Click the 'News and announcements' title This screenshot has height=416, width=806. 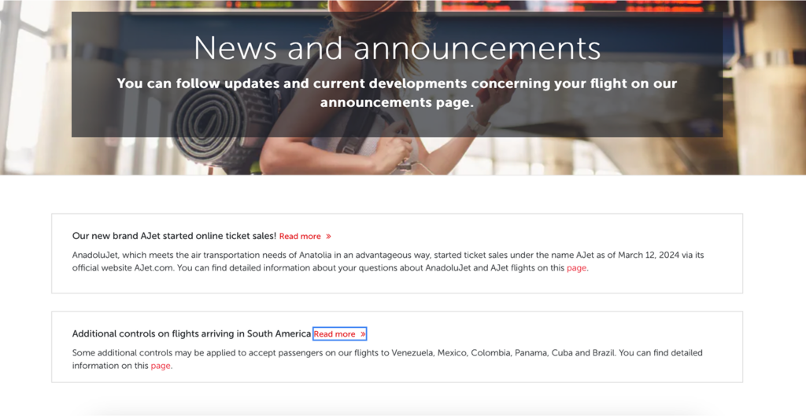pyautogui.click(x=397, y=48)
